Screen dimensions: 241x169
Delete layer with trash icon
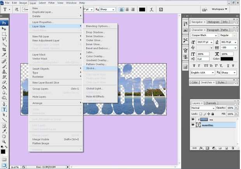click(x=233, y=148)
